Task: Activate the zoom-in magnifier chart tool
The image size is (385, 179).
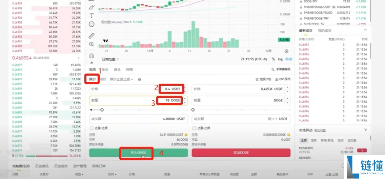Action: point(92,44)
